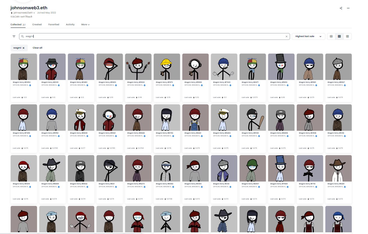Click verified badge on Wagmi Army #9140
This screenshot has height=234, width=368.
click(259, 136)
